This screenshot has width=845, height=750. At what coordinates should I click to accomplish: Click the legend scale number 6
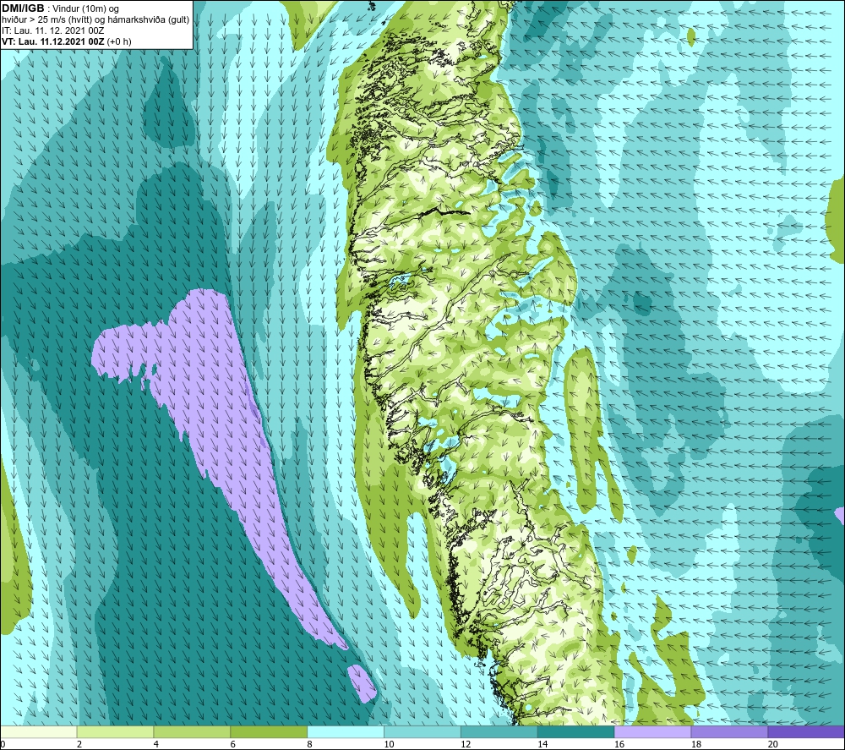click(x=233, y=744)
